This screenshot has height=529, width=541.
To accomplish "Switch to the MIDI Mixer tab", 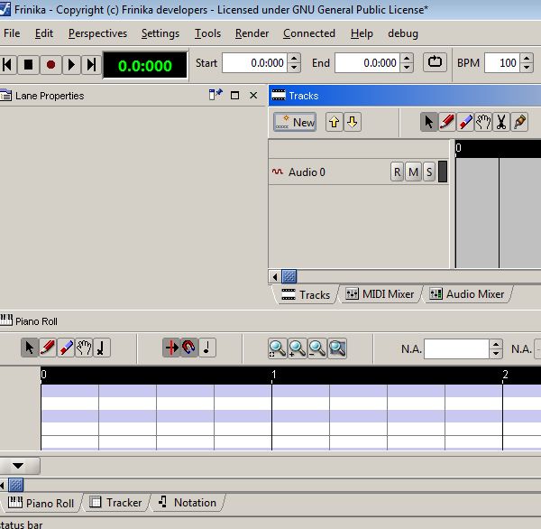I will pyautogui.click(x=380, y=294).
